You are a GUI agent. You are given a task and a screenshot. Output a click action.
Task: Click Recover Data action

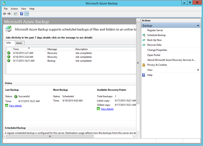point(154,45)
